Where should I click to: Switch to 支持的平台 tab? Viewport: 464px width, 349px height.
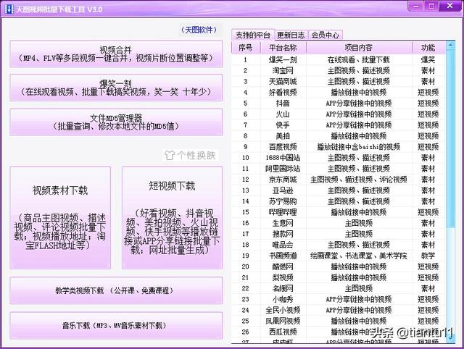point(253,35)
